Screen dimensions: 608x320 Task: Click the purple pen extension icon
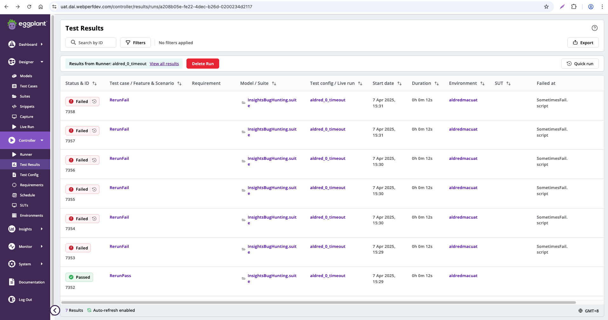(x=562, y=7)
